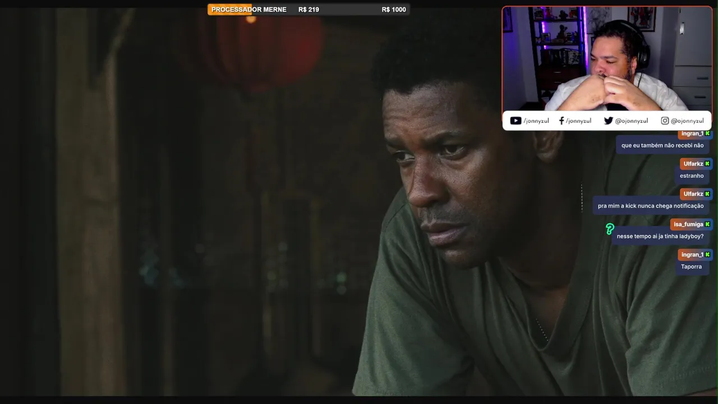Click the Facebook icon in social bar
The width and height of the screenshot is (718, 404).
coord(561,121)
